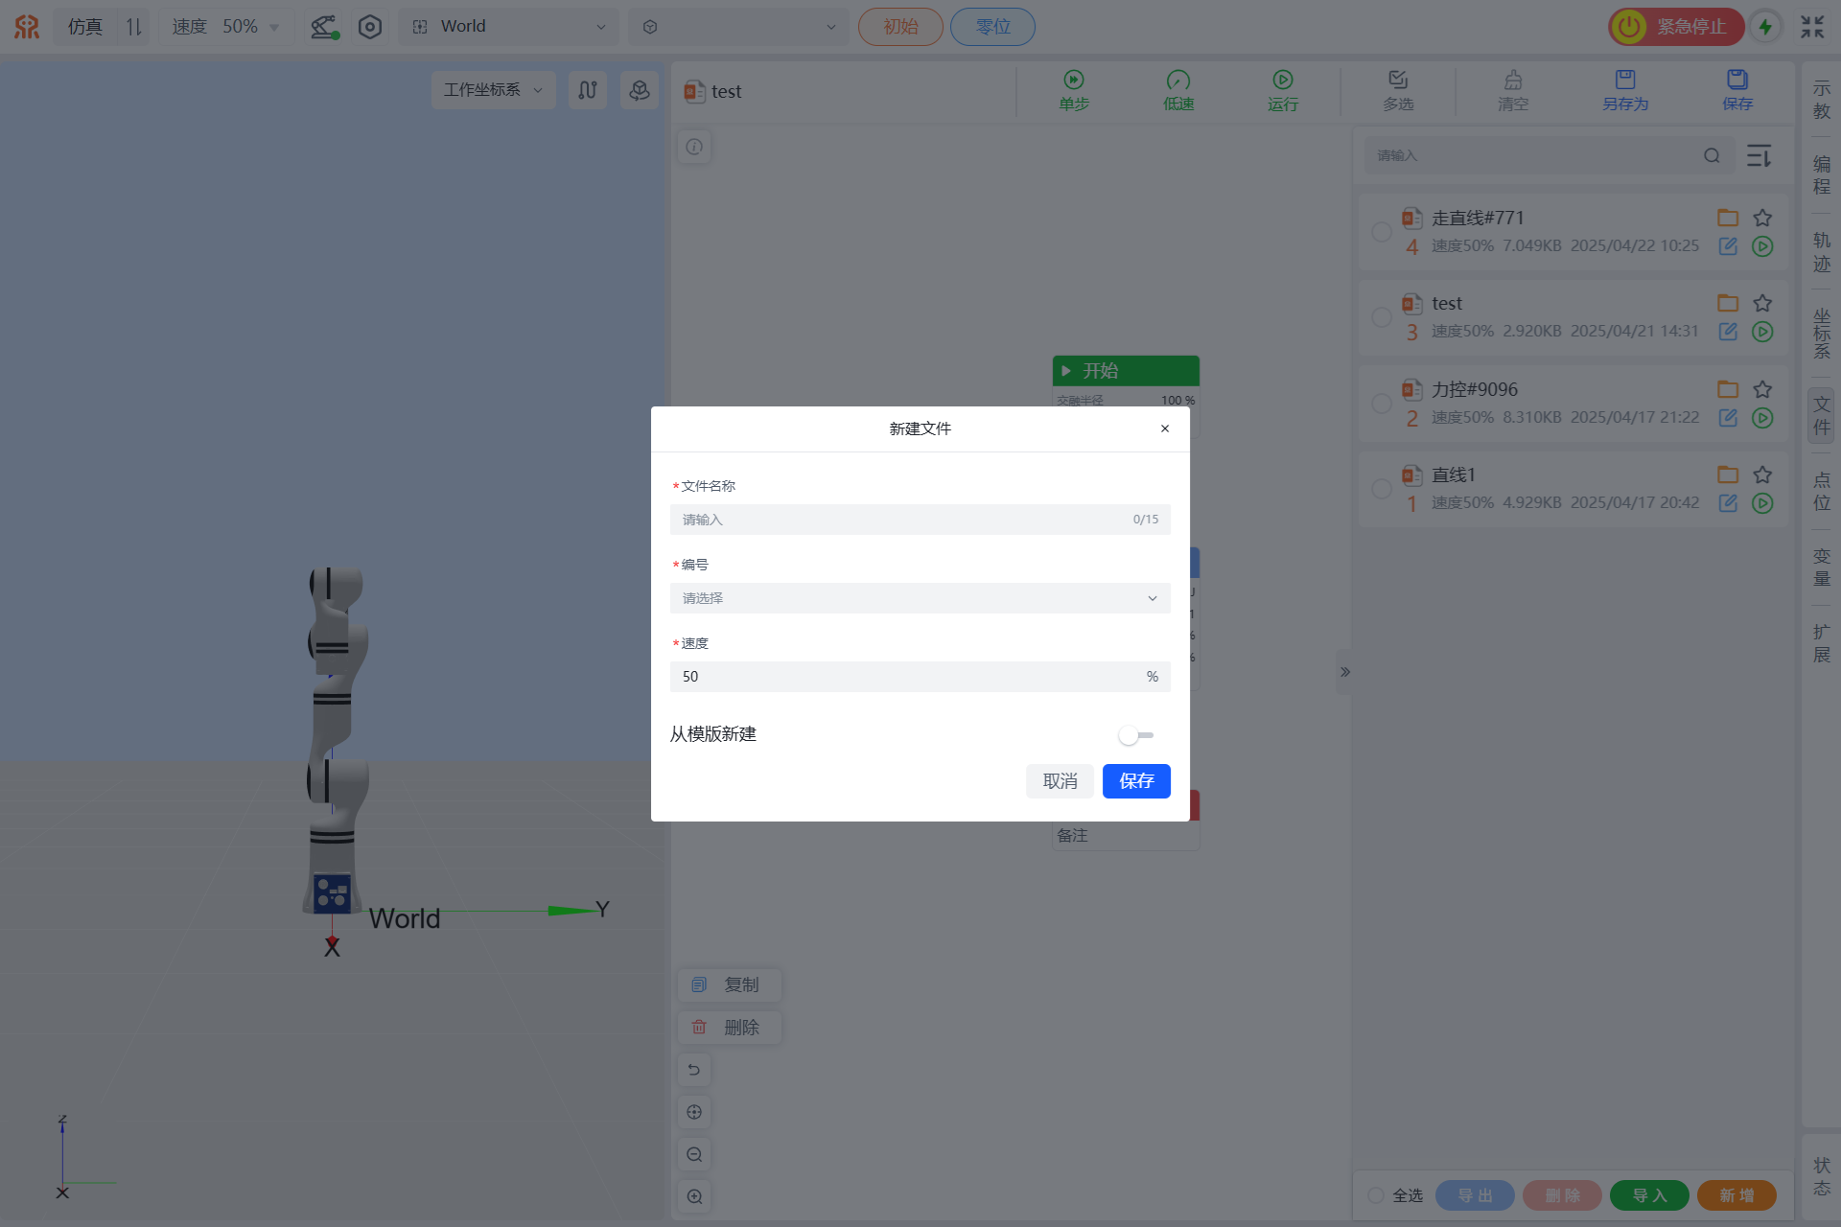Select radio button for 走直线#771
Screen dimensions: 1841x1227
pos(1382,232)
